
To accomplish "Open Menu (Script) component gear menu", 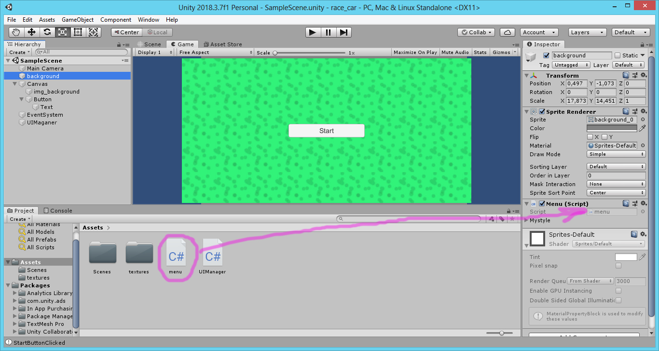I will 643,203.
